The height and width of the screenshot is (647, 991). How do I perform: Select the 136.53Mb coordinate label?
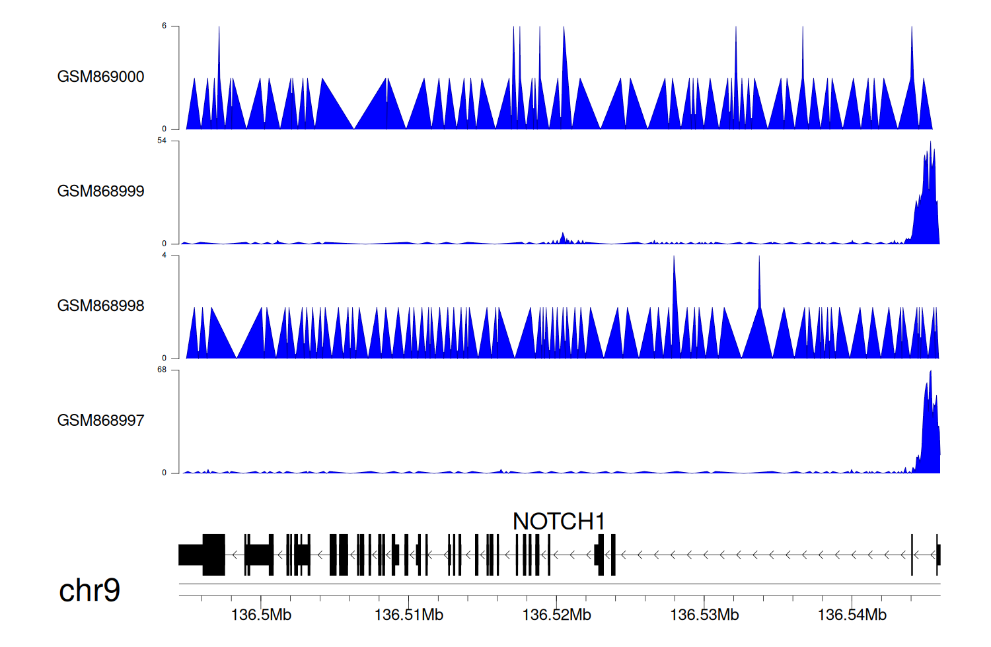click(x=704, y=615)
